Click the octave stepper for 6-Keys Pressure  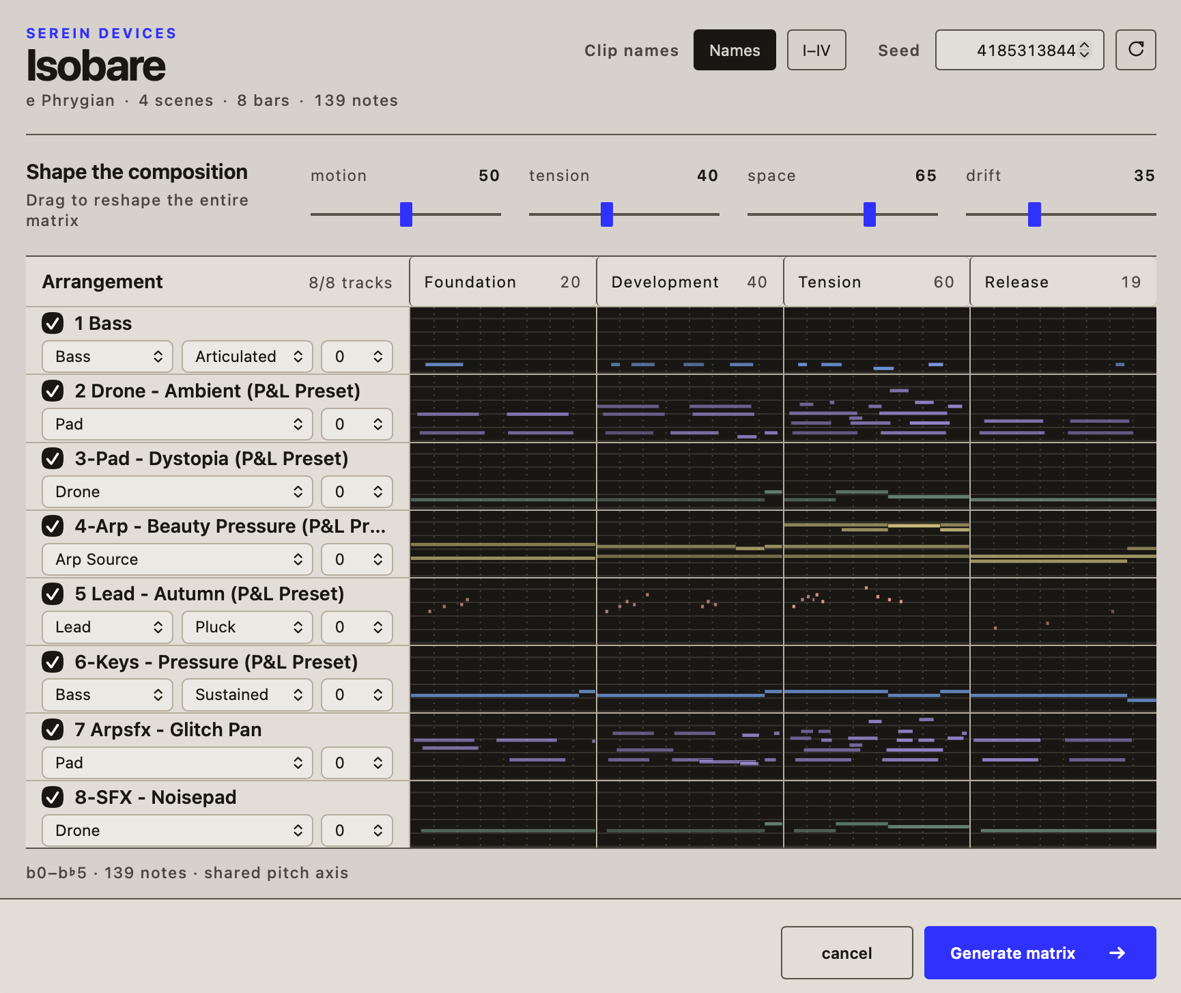coord(357,695)
